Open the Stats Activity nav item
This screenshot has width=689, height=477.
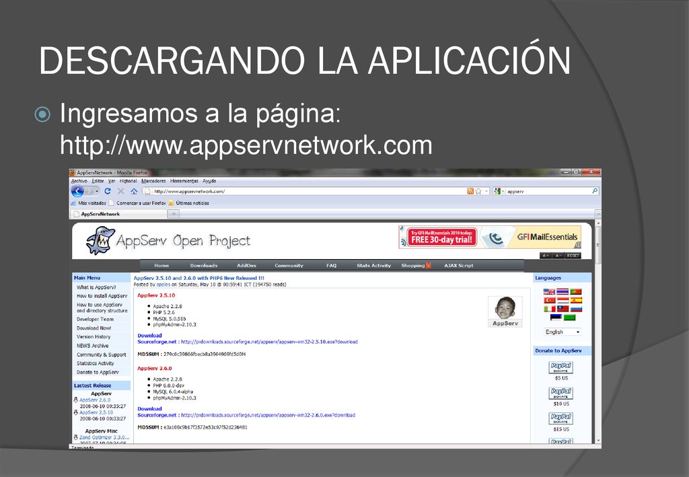point(373,265)
